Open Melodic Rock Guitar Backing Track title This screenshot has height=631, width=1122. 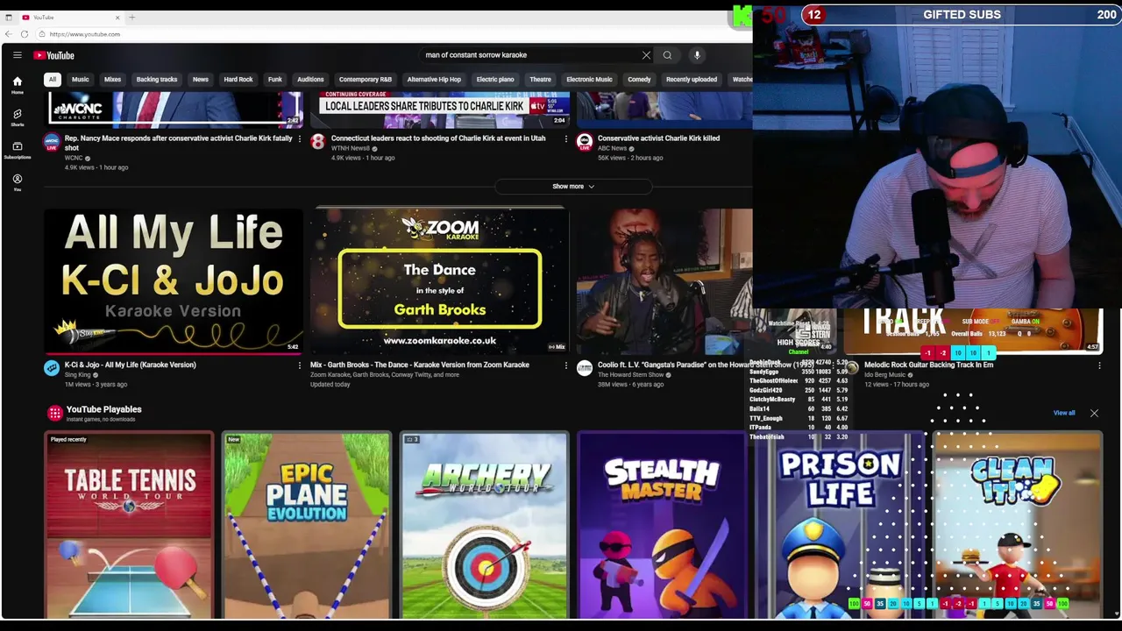[x=929, y=365]
